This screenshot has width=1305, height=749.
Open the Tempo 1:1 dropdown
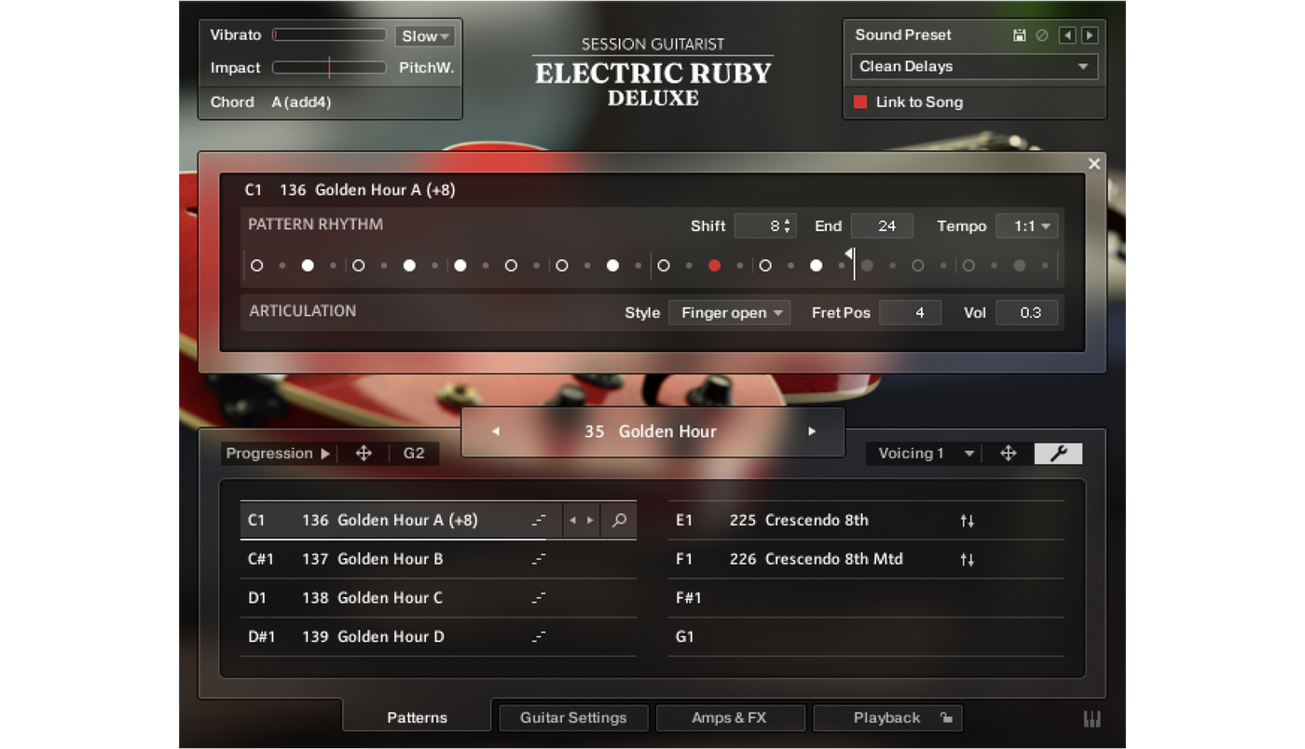click(1027, 226)
